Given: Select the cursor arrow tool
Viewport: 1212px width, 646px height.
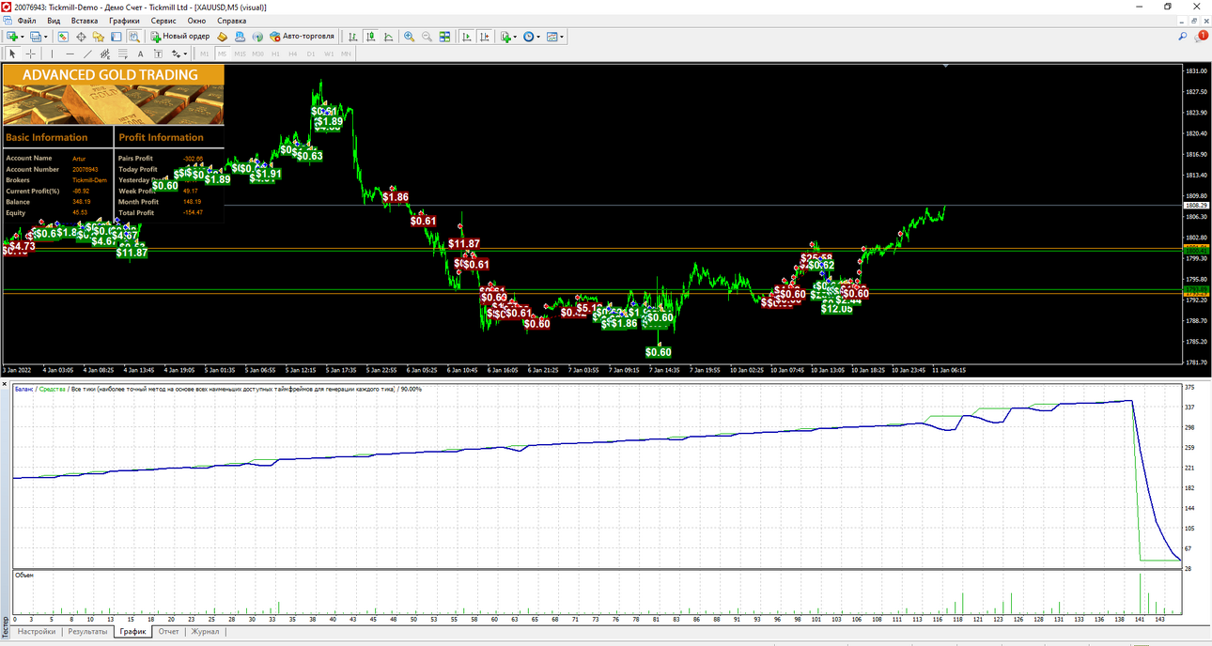Looking at the screenshot, I should (x=12, y=54).
